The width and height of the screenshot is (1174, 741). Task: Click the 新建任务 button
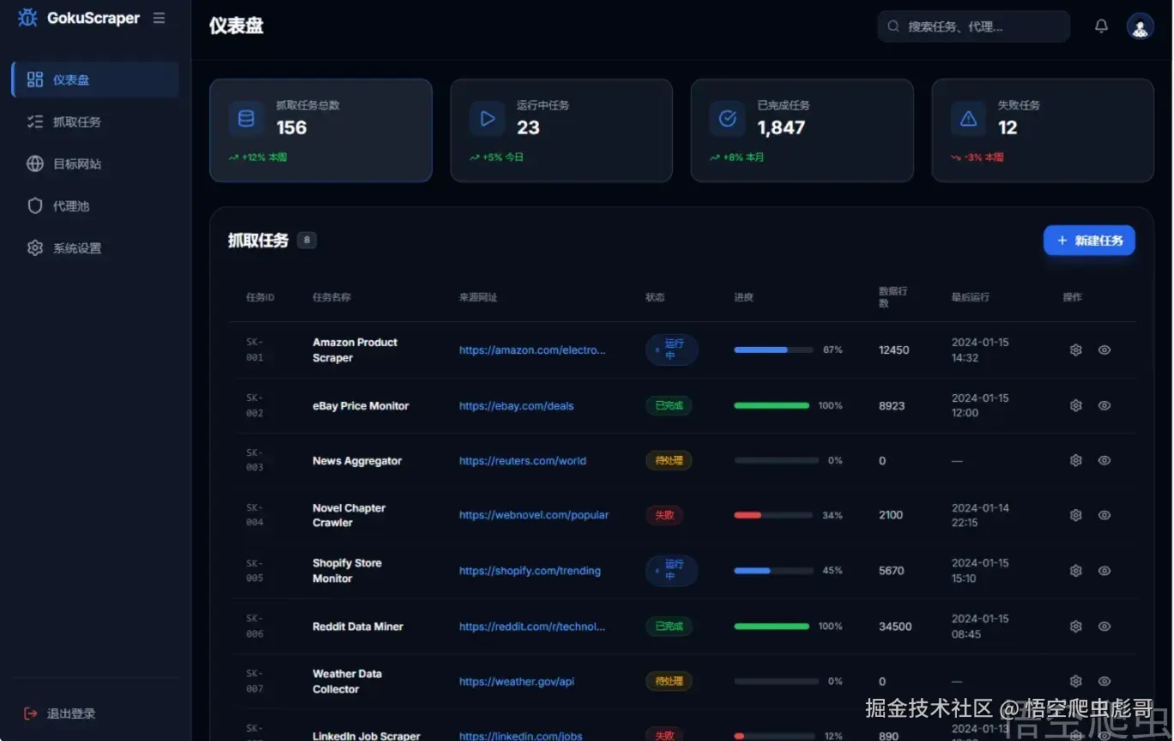[x=1089, y=240]
